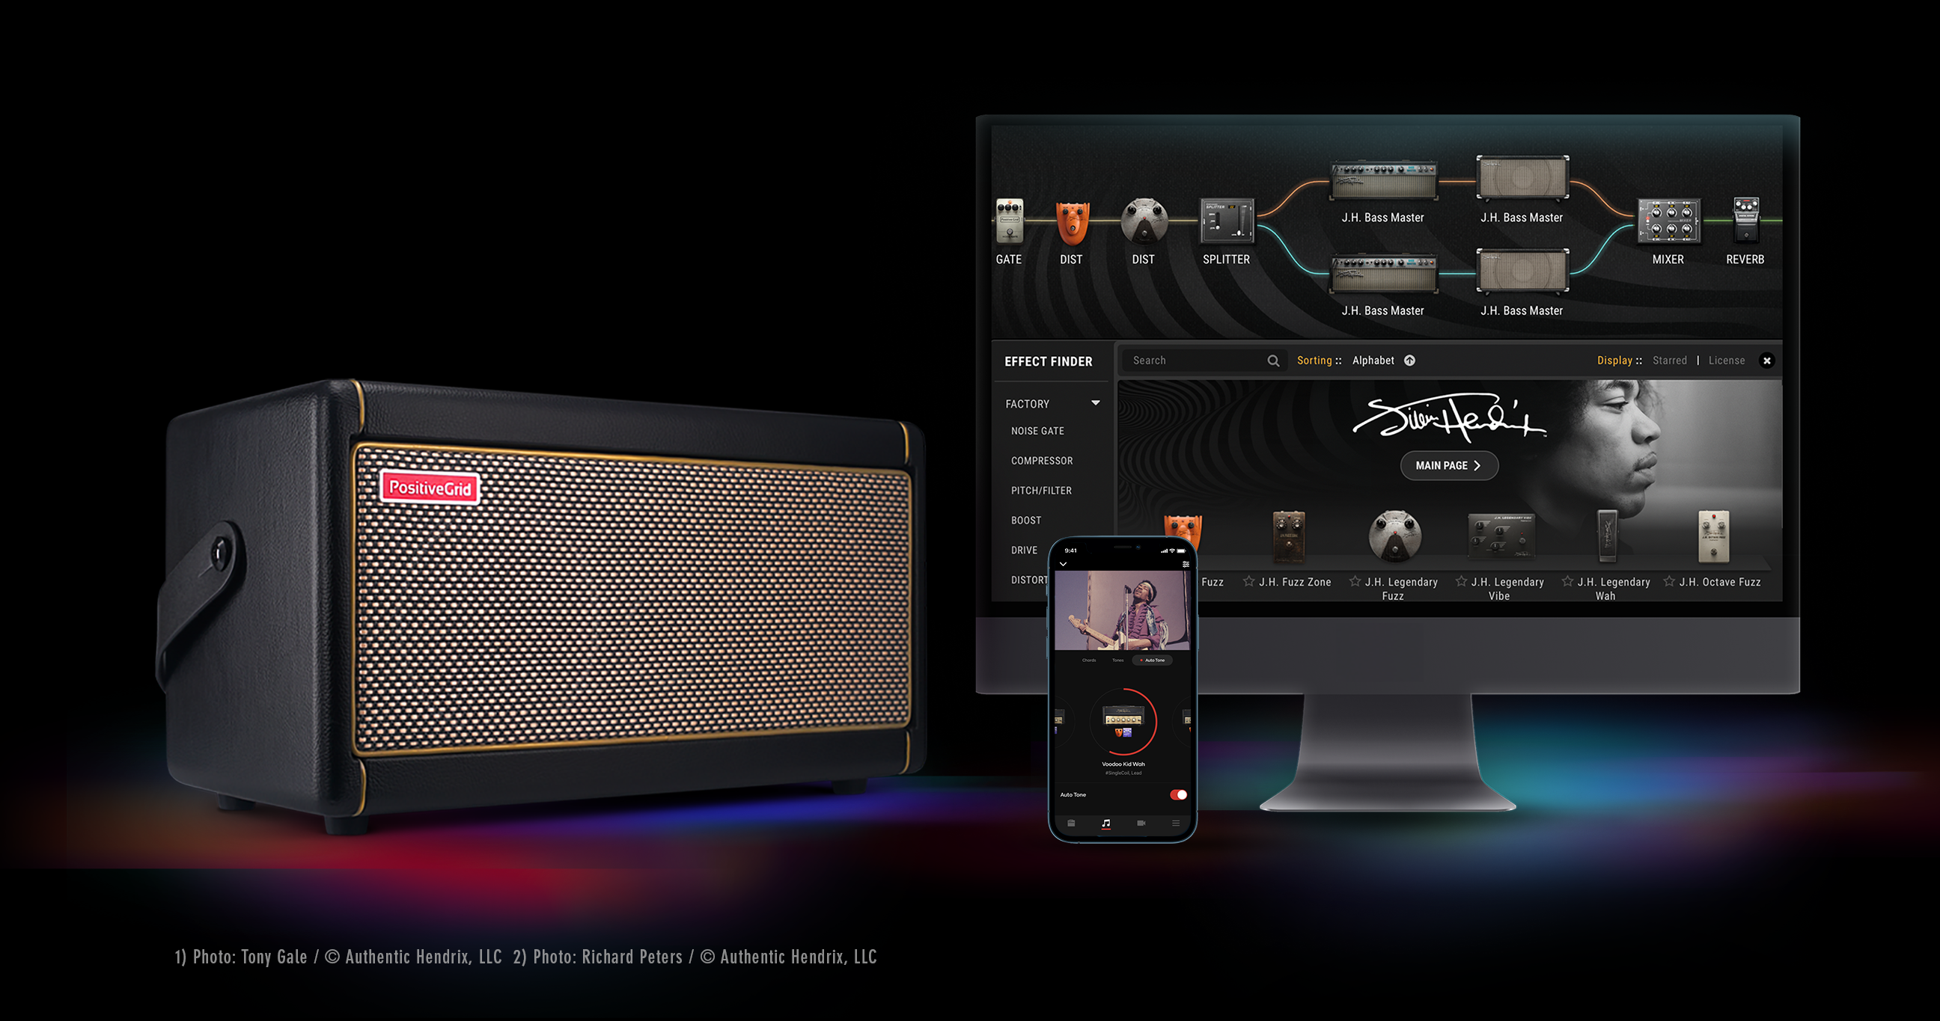
Task: Filter display by Starred
Action: 1670,361
